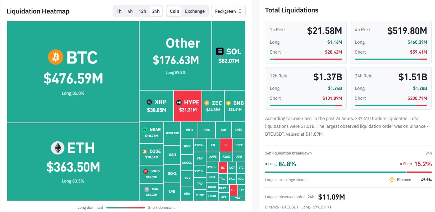
Task: Click the BNB coin icon
Action: coord(228,103)
